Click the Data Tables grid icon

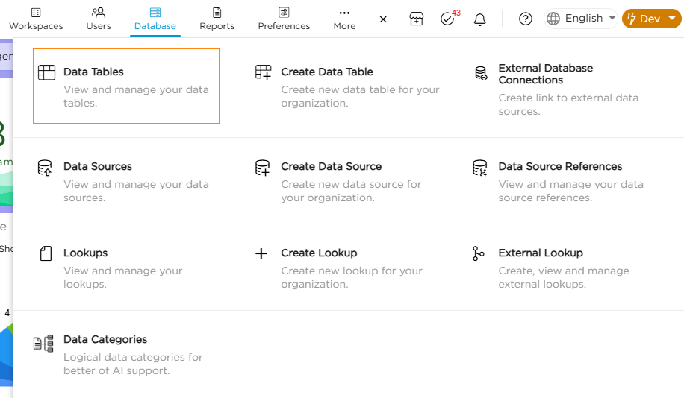pyautogui.click(x=46, y=72)
